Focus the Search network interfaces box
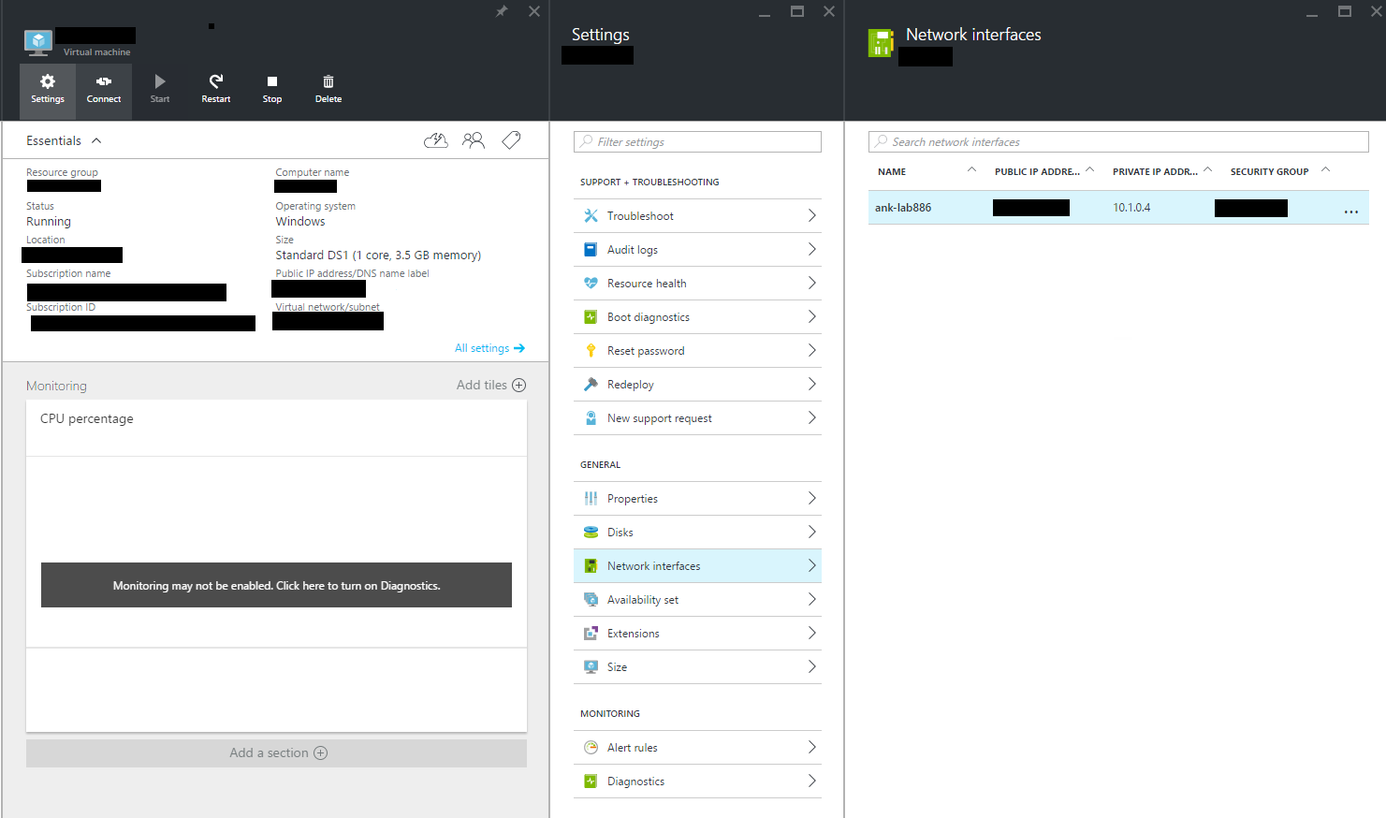Viewport: 1386px width, 818px height. pos(1118,141)
